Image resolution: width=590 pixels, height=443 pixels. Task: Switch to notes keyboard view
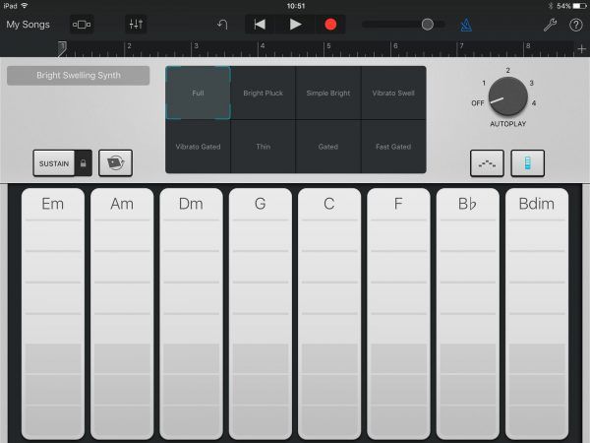(487, 163)
